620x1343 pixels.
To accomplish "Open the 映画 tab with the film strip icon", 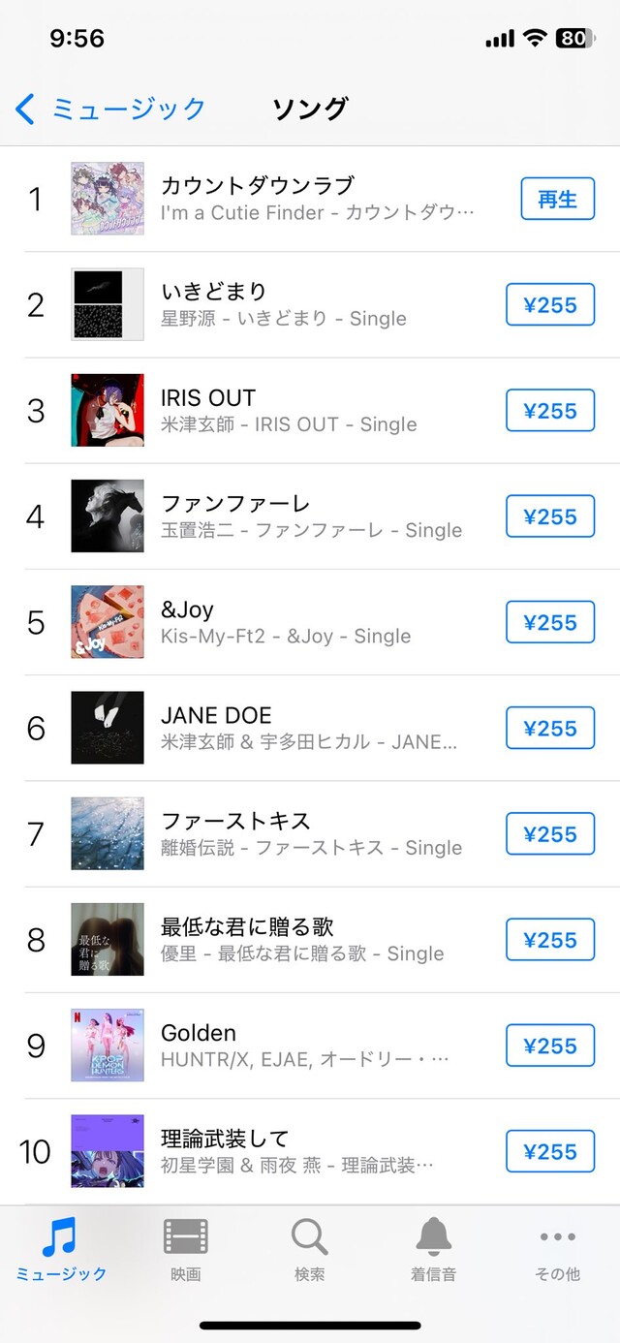I will [185, 1249].
